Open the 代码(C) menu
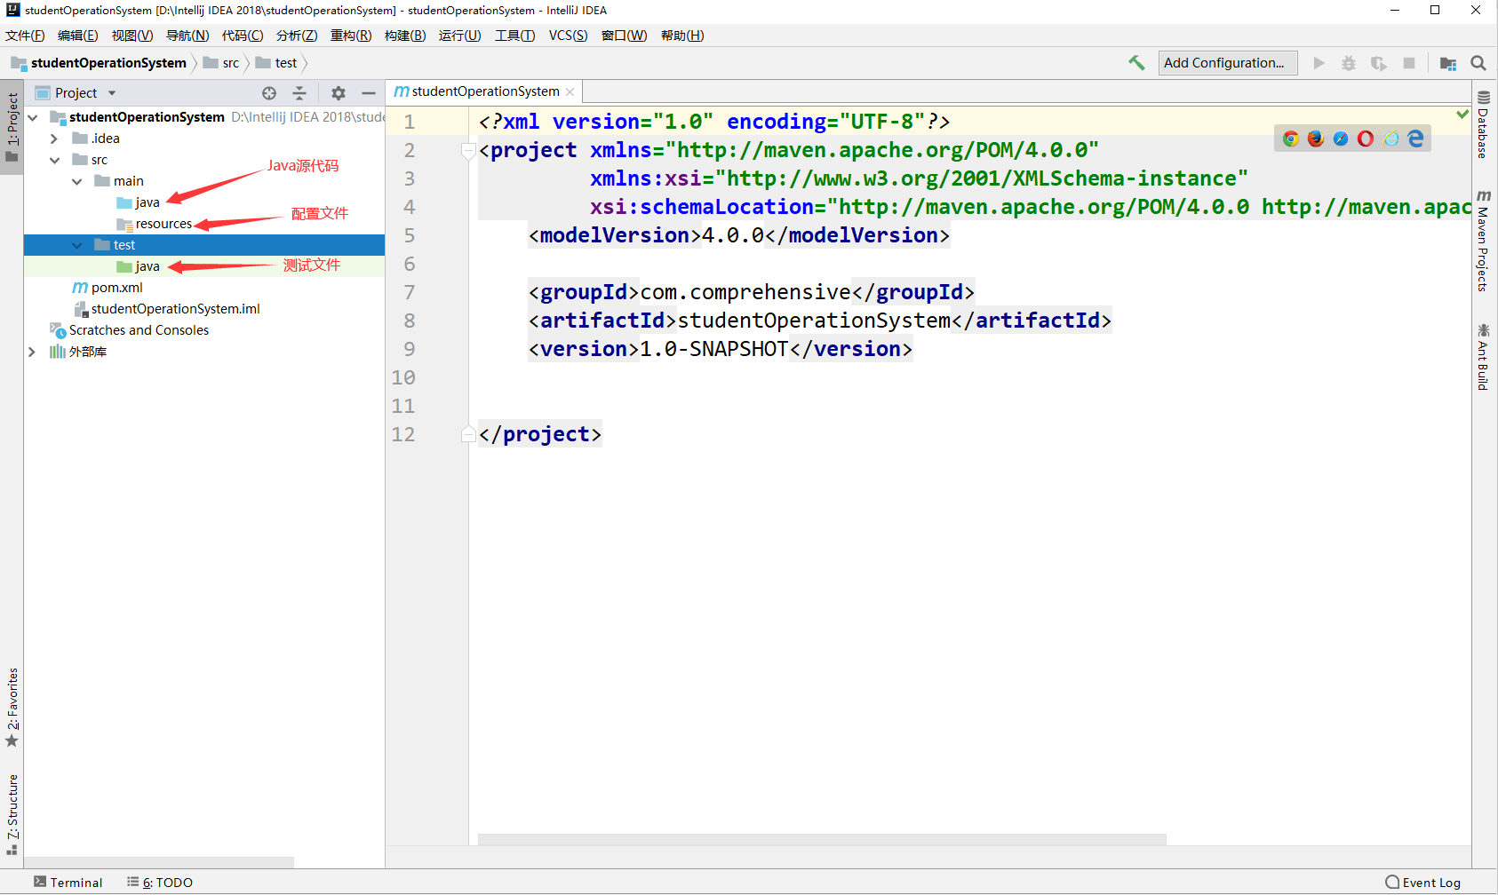Image resolution: width=1498 pixels, height=895 pixels. pos(243,36)
